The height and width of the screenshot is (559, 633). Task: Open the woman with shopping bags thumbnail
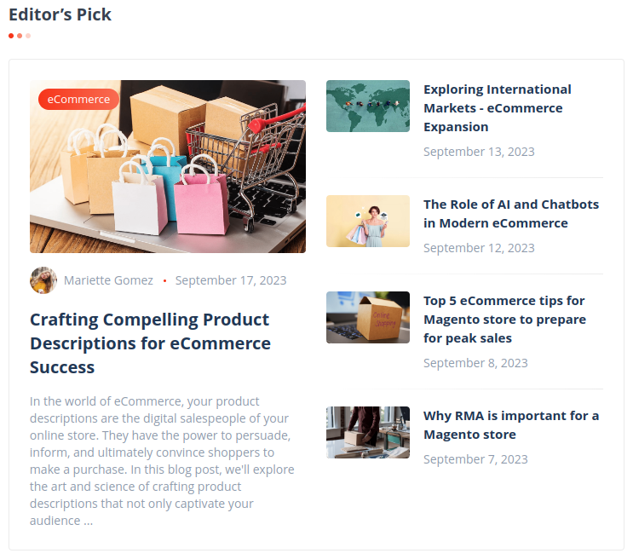[368, 221]
